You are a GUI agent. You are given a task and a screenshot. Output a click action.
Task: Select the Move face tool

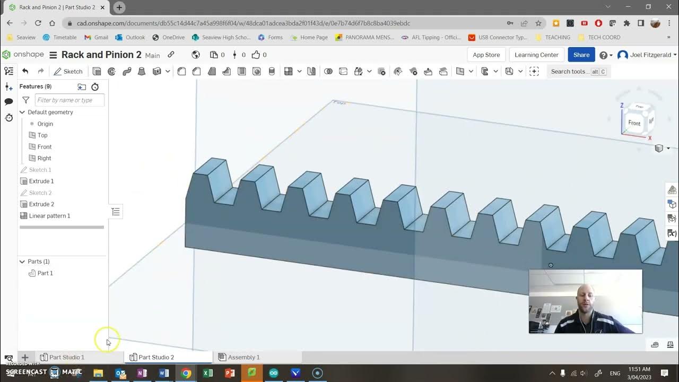click(x=428, y=71)
